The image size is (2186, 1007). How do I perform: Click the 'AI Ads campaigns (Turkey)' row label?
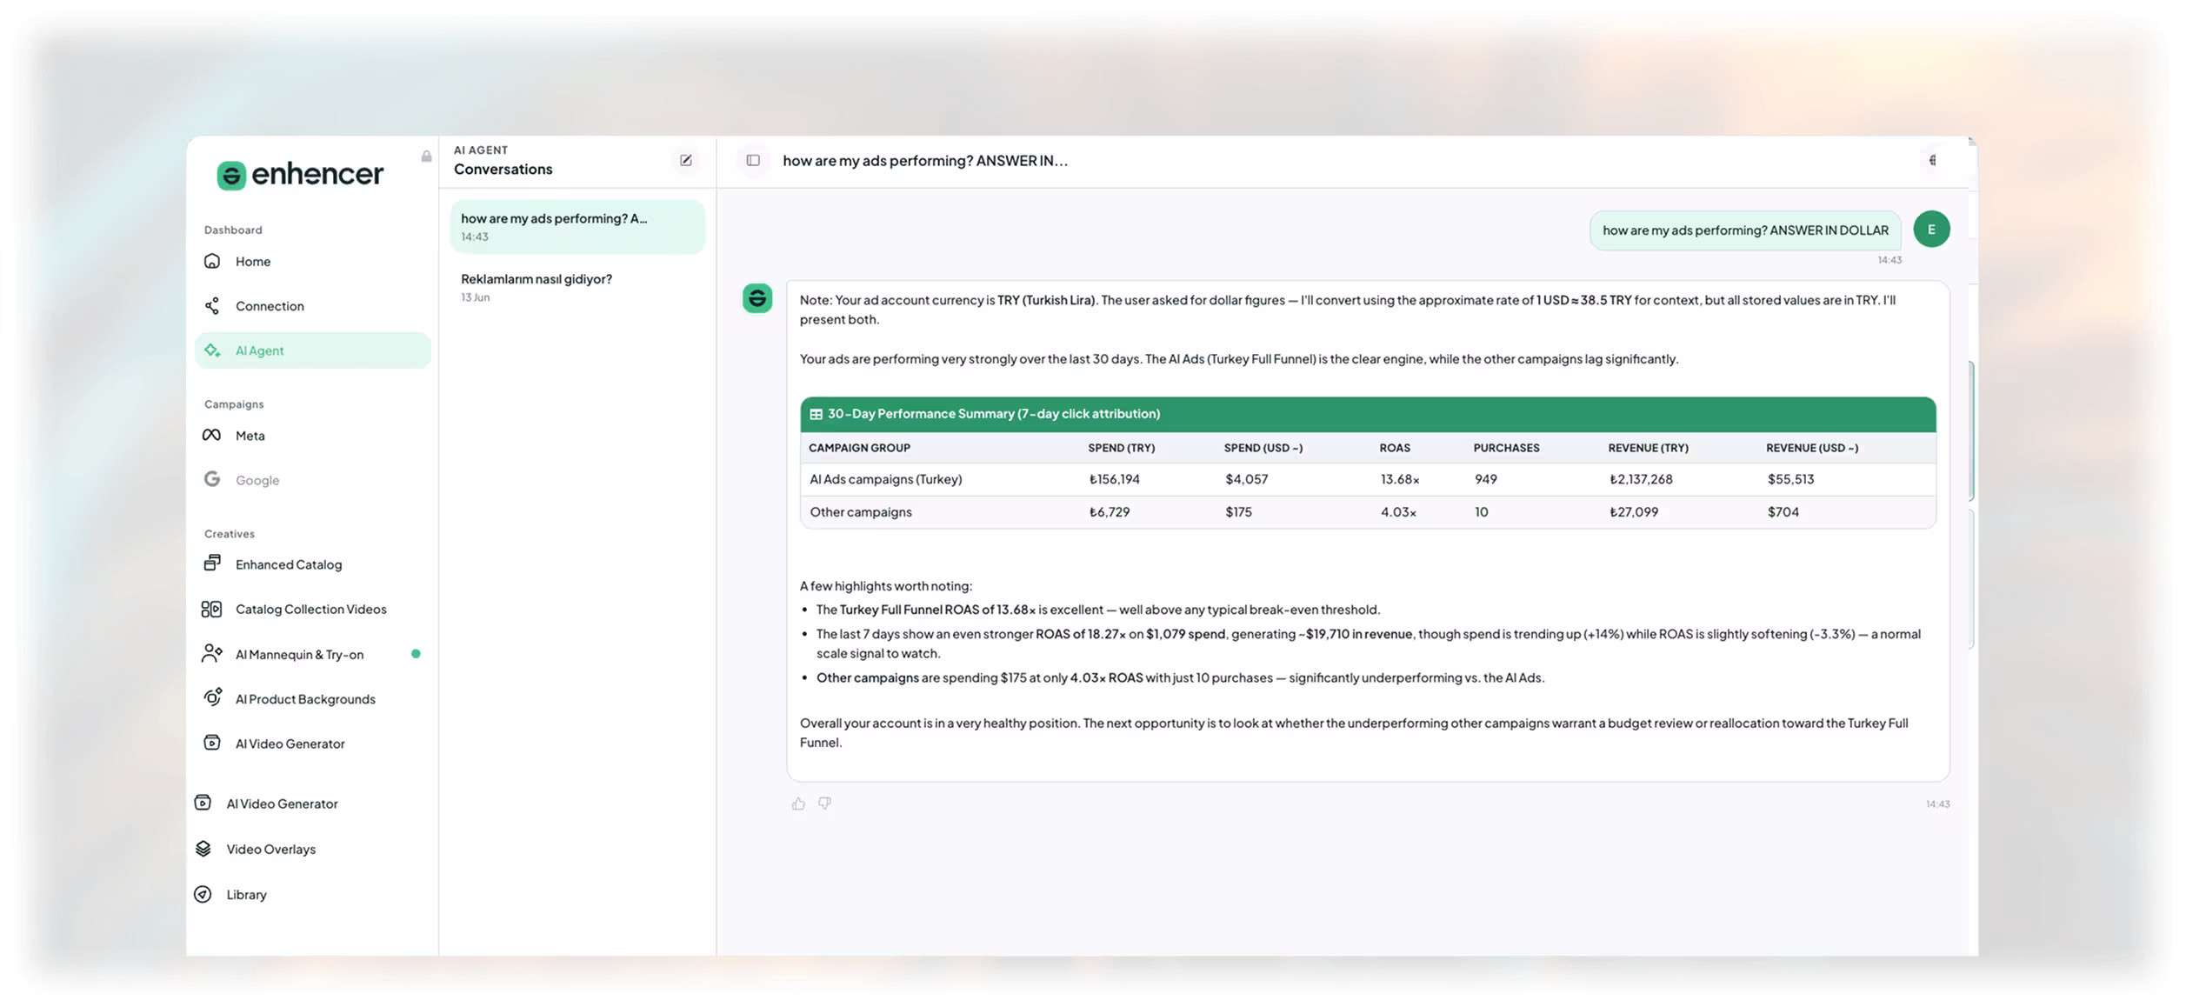(885, 479)
